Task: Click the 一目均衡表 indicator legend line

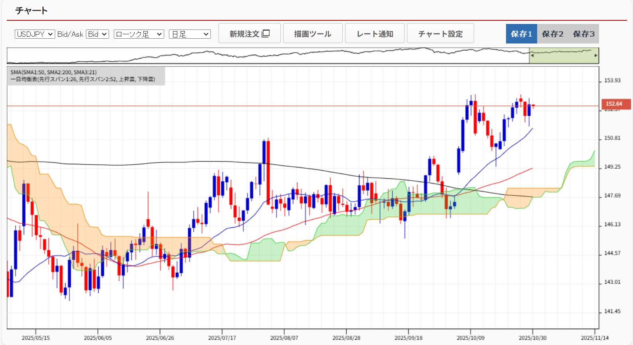Action: (x=83, y=79)
